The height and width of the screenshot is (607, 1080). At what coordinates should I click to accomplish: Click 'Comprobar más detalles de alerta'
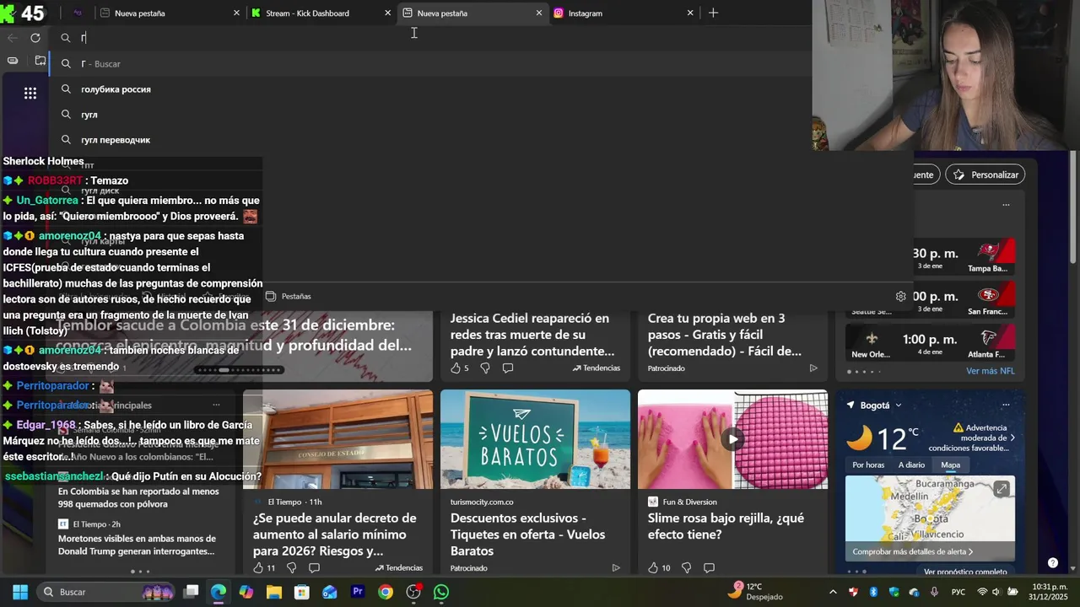pos(913,552)
